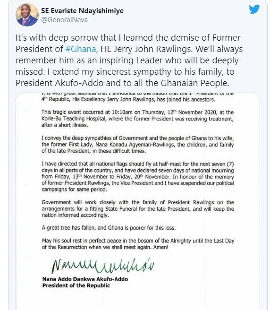Click 'Nana Addo Dankwa Akufo-Addo' name in letter

tap(85, 279)
